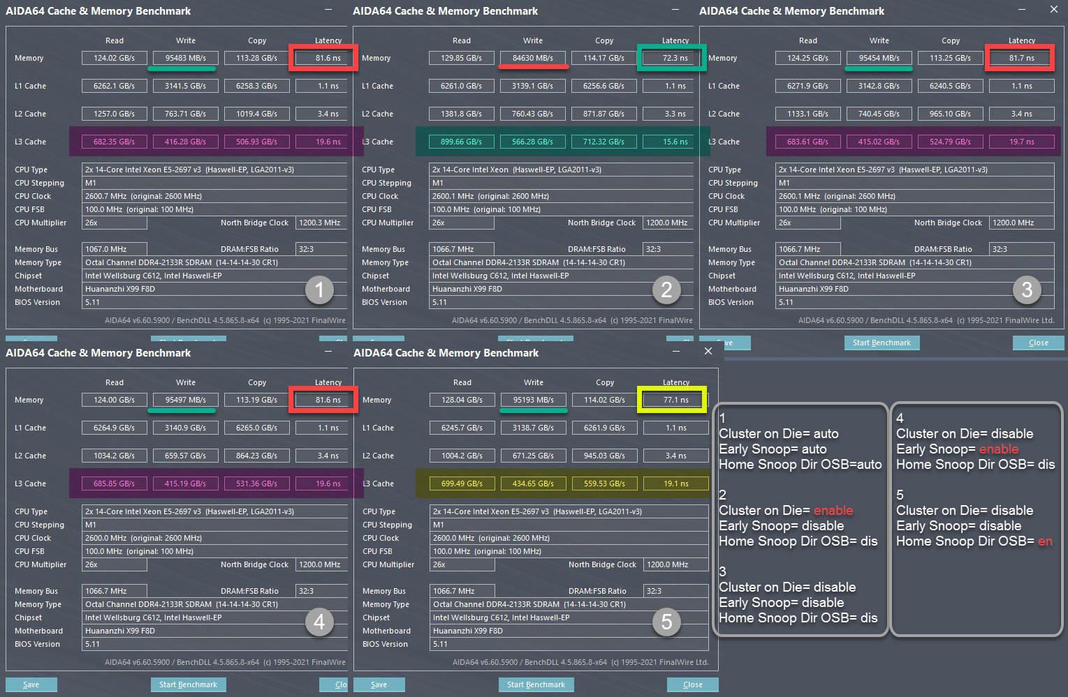This screenshot has width=1068, height=697.
Task: Select the L1 Cache Read value 6271.9 GB/s
Action: point(807,86)
